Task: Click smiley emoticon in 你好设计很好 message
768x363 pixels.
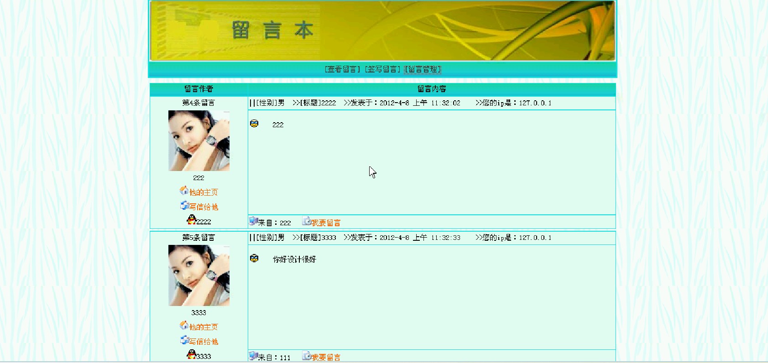Action: [x=254, y=259]
